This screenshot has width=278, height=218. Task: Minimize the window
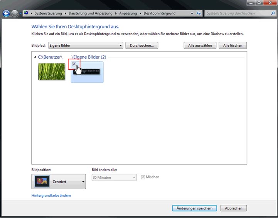tap(251, 3)
